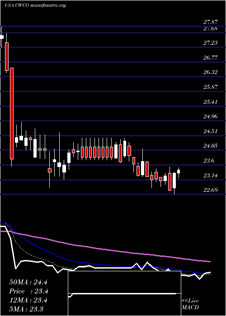Click the 27.68 price axis label
This screenshot has width=226, height=316.
(x=210, y=28)
